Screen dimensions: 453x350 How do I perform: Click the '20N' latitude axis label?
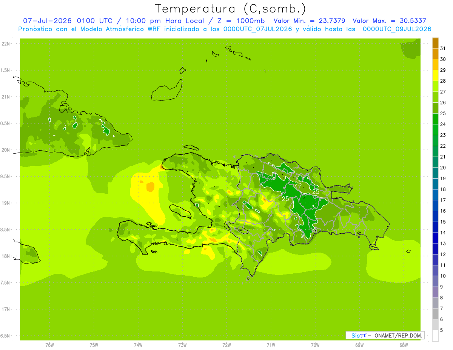[5, 150]
